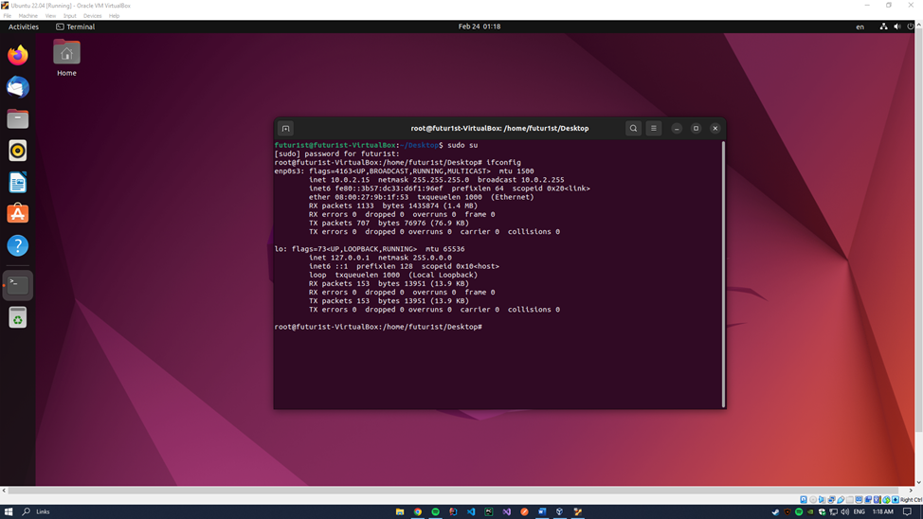Open the Trash icon in dock
Viewport: 923px width, 519px height.
(18, 317)
